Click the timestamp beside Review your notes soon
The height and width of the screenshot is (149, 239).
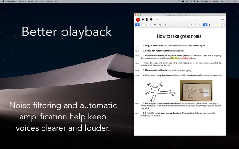coord(137,103)
